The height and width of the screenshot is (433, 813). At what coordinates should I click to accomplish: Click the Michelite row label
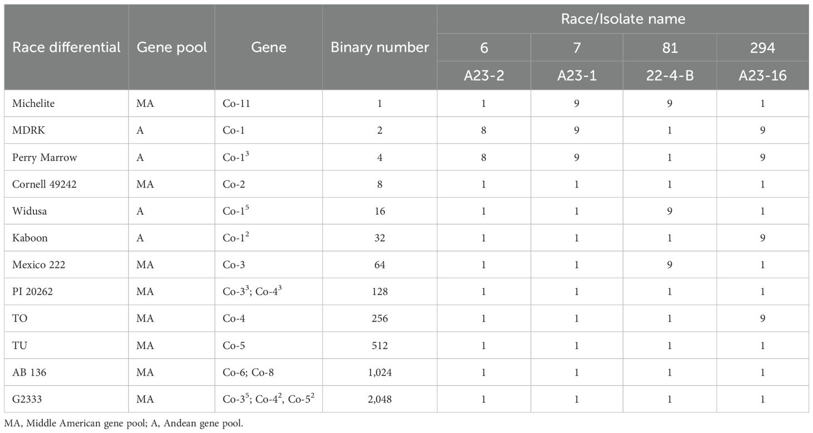coord(31,104)
